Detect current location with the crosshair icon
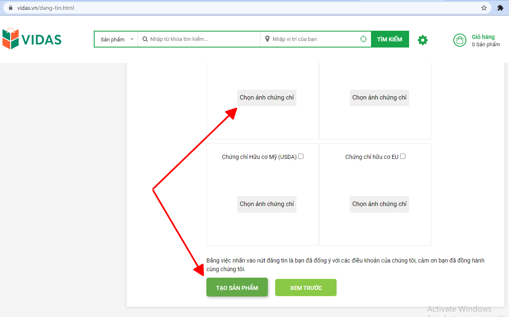Screen dimensions: 509x317 click(x=363, y=39)
